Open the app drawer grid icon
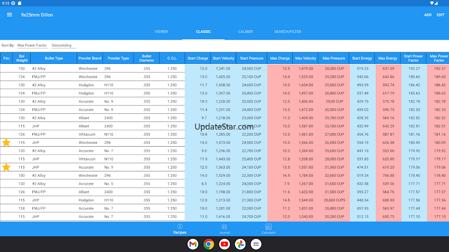This screenshot has width=449, height=252. click(256, 245)
